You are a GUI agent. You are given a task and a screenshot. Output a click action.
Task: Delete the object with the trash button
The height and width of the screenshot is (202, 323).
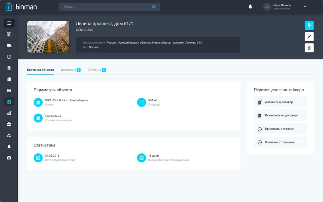pyautogui.click(x=309, y=48)
